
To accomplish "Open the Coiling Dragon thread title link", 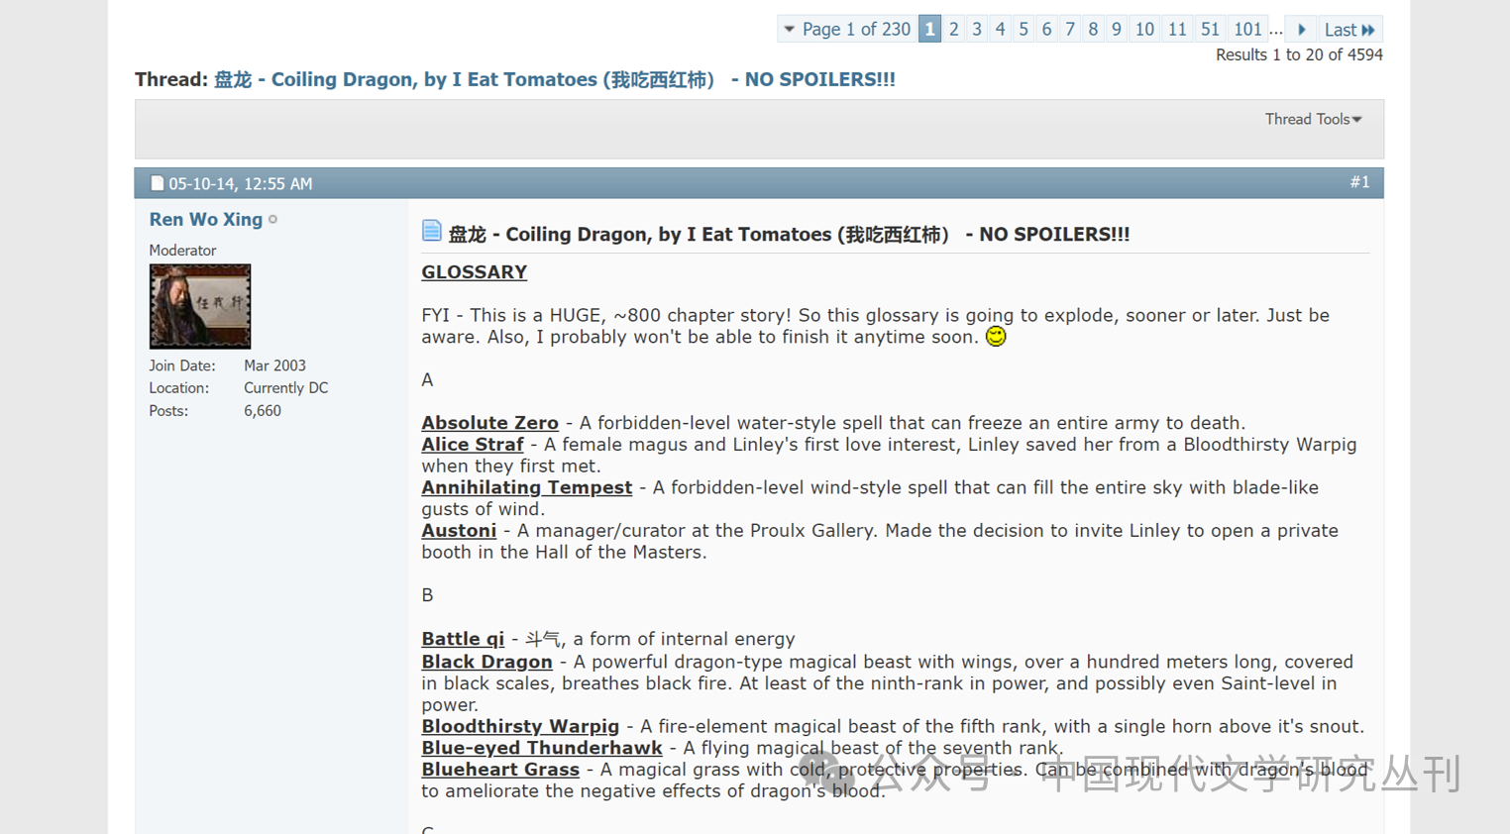I will [x=554, y=79].
